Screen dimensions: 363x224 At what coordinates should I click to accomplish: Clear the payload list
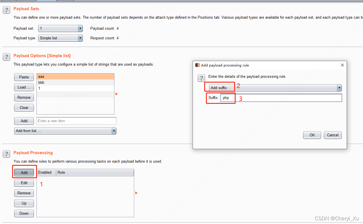(24, 107)
